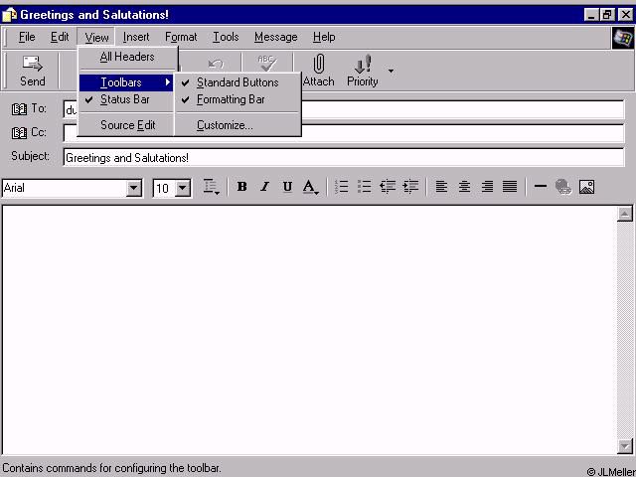The image size is (636, 477).
Task: Open the To address book icon
Action: pyautogui.click(x=19, y=108)
